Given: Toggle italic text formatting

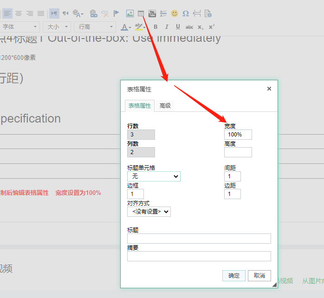Looking at the screenshot, I should pyautogui.click(x=167, y=27).
